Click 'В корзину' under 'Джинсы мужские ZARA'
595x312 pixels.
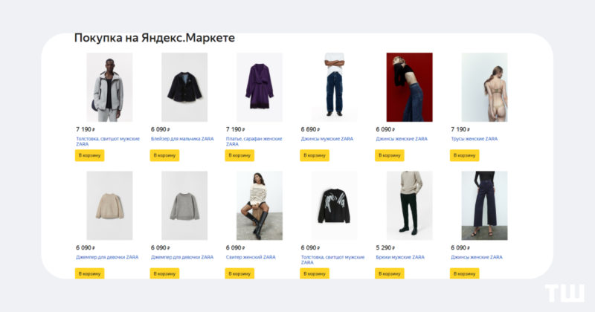point(315,155)
